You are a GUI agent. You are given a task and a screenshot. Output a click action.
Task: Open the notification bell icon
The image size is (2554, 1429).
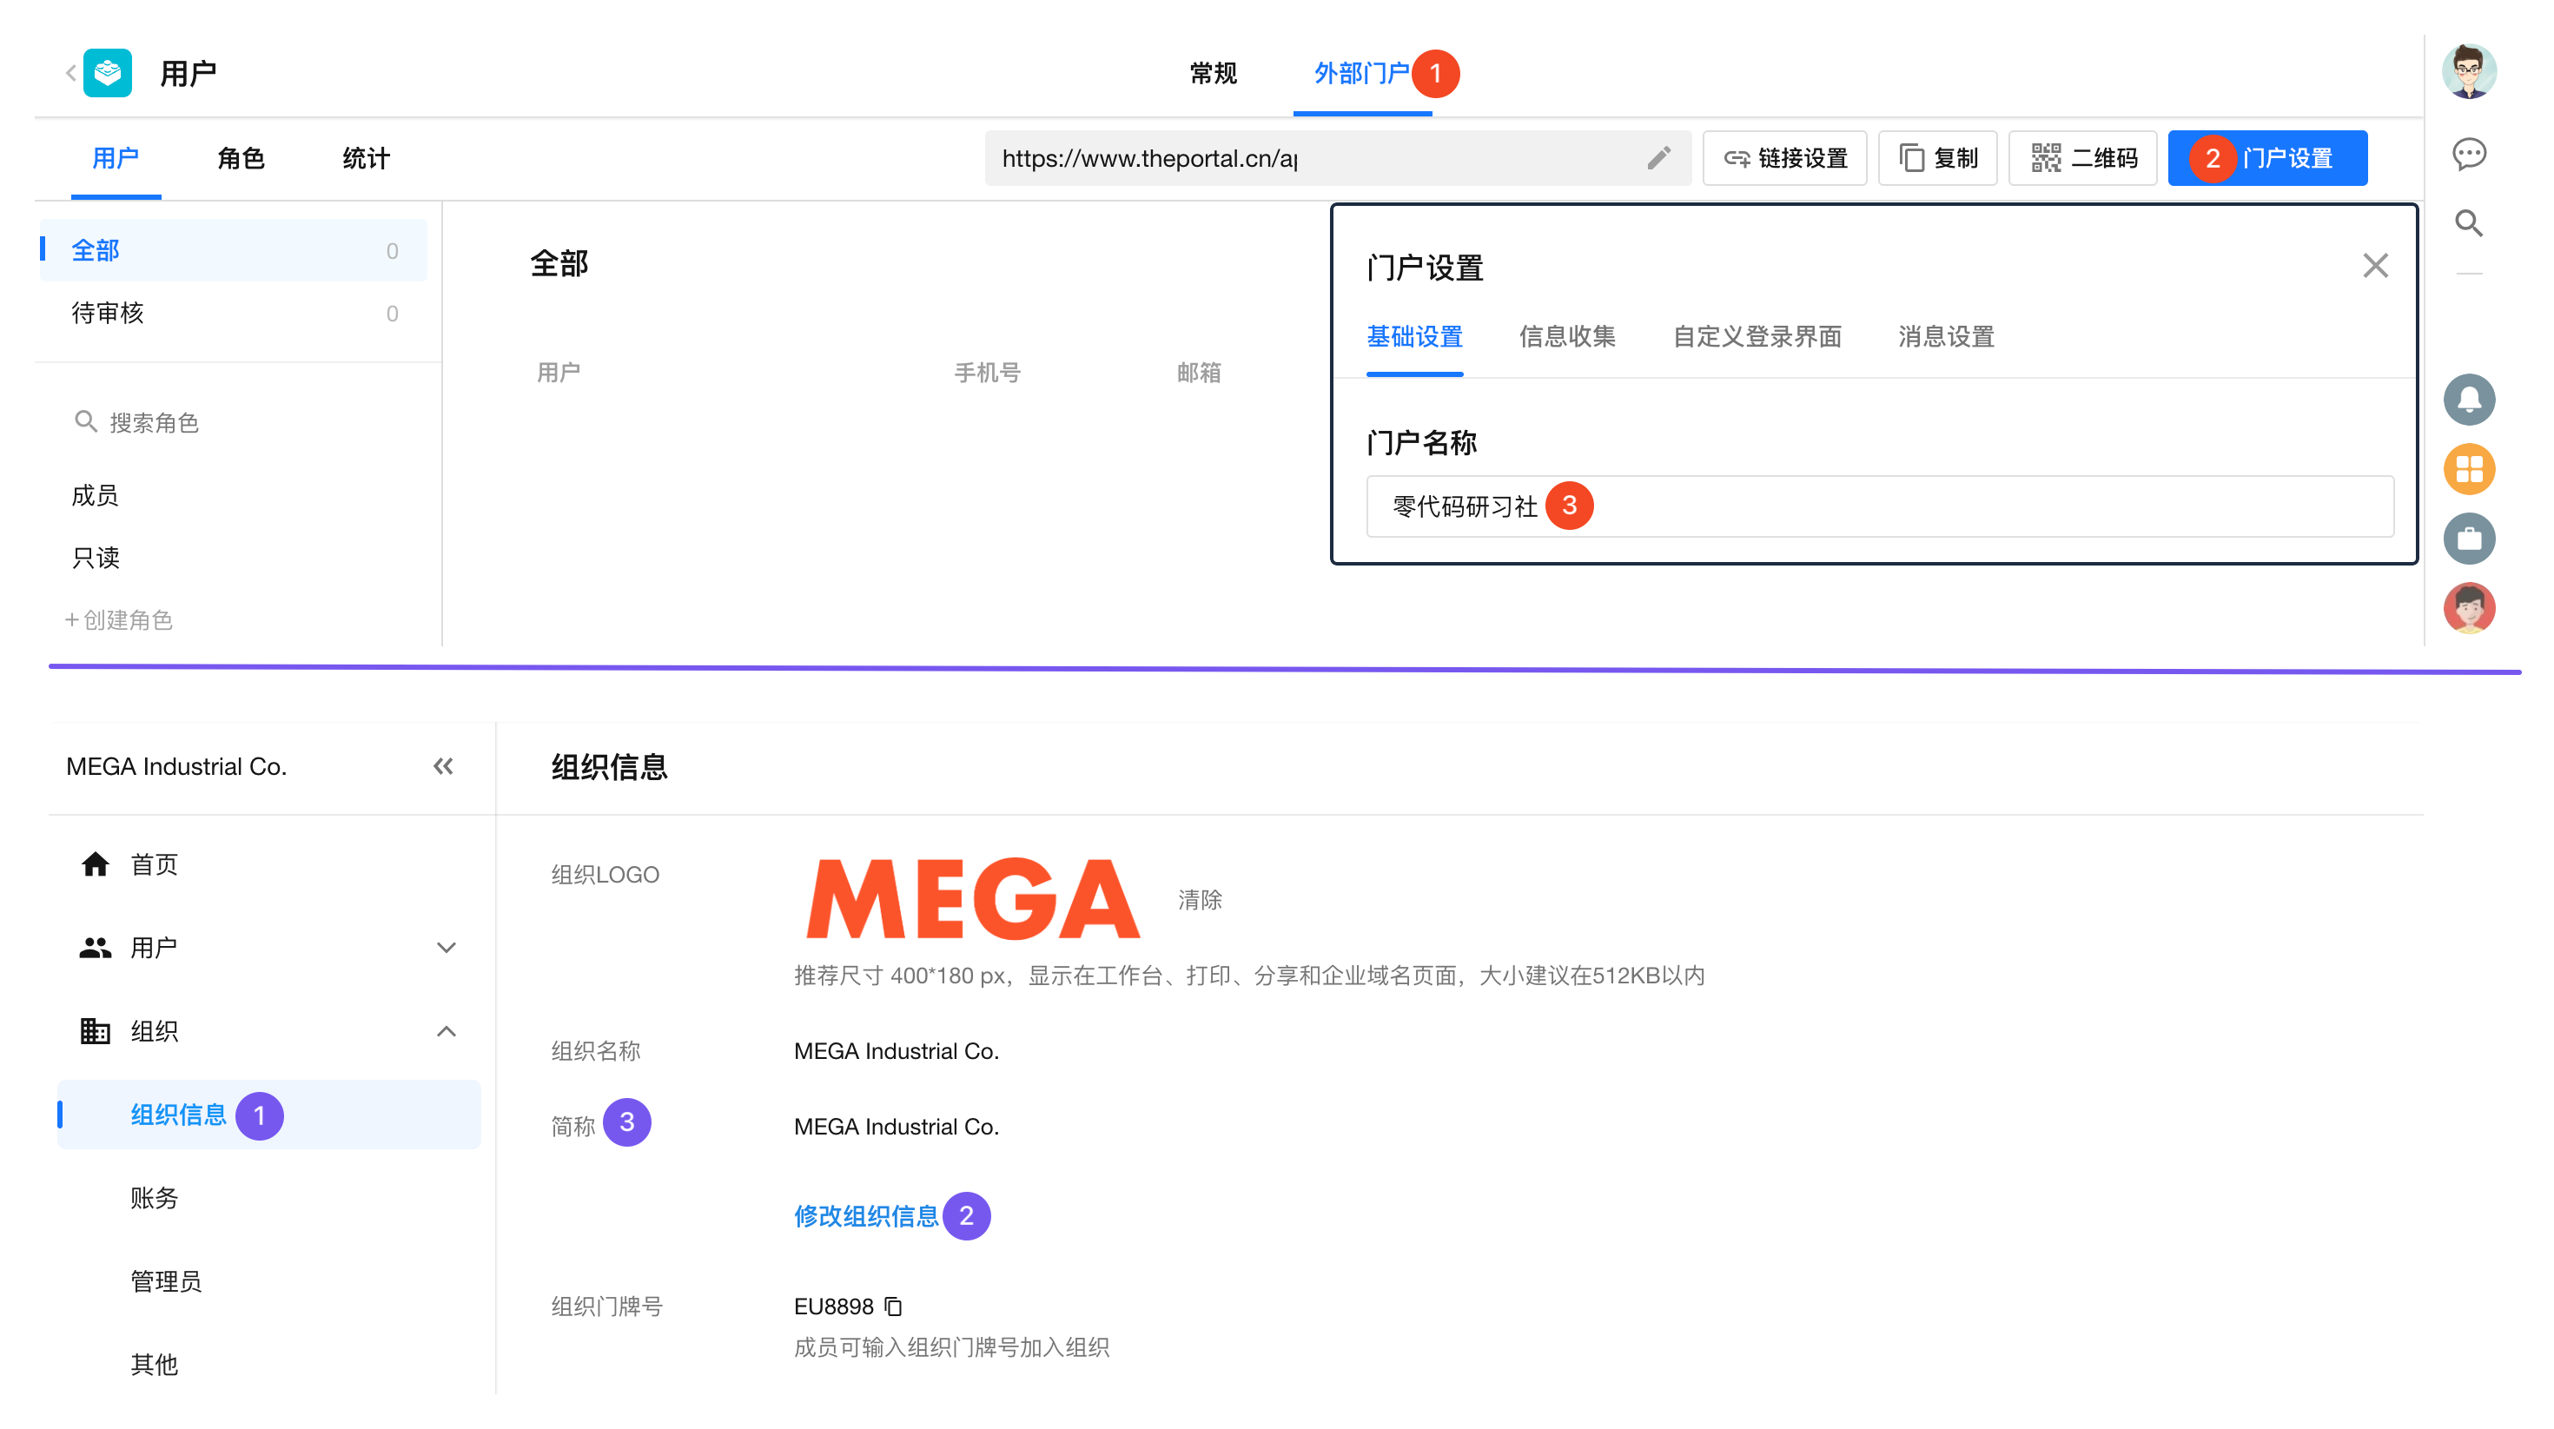point(2468,400)
